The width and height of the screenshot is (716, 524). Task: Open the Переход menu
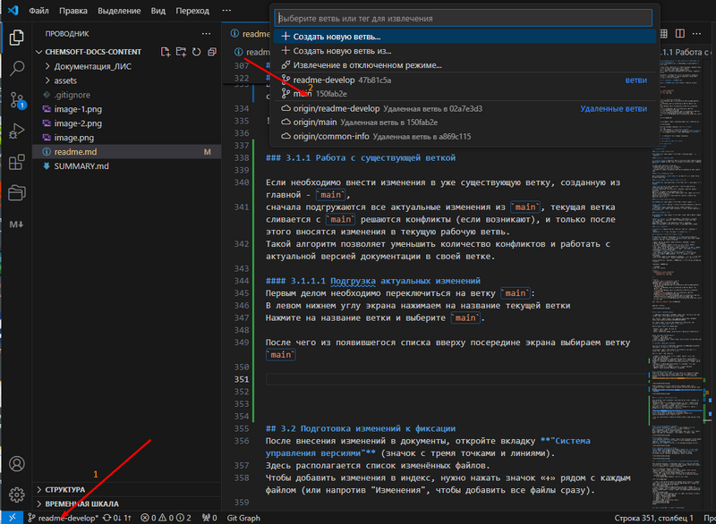tap(192, 11)
